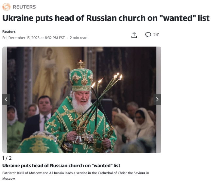This screenshot has height=183, width=211.
Task: Go to next slideshow image arrow
Action: click(x=157, y=99)
